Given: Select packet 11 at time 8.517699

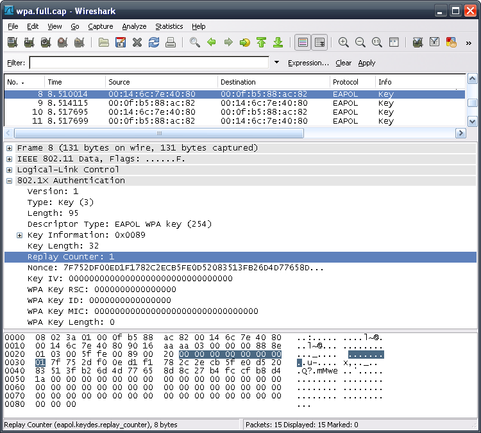Looking at the screenshot, I should (235, 120).
